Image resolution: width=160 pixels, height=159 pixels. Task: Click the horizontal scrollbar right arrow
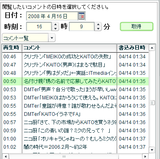[x=145, y=156]
